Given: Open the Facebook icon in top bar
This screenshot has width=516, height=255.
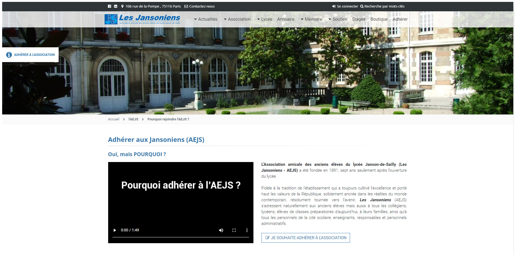Looking at the screenshot, I should pyautogui.click(x=109, y=6).
